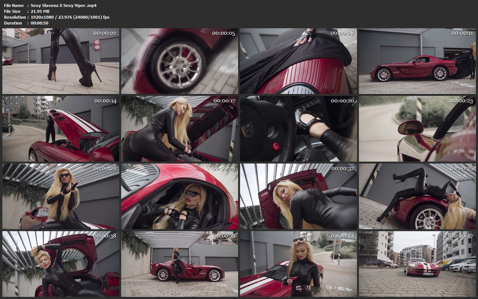Open the thumbnail timestamped 00:00:11
Screen dimensions: 478x299
pyautogui.click(x=417, y=61)
